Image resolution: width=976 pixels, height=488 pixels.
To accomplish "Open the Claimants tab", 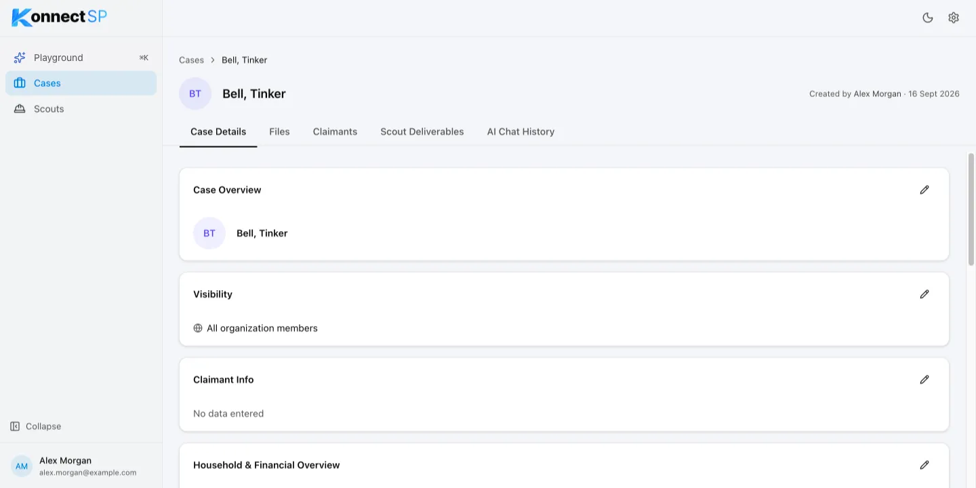I will point(335,131).
